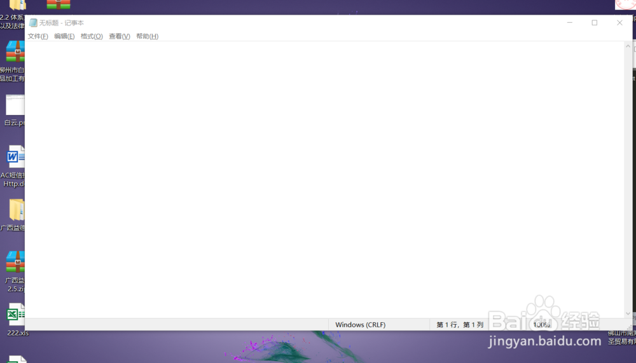The height and width of the screenshot is (363, 636).
Task: Select the 2.2 体系 folder on desktop
Action: (13, 15)
